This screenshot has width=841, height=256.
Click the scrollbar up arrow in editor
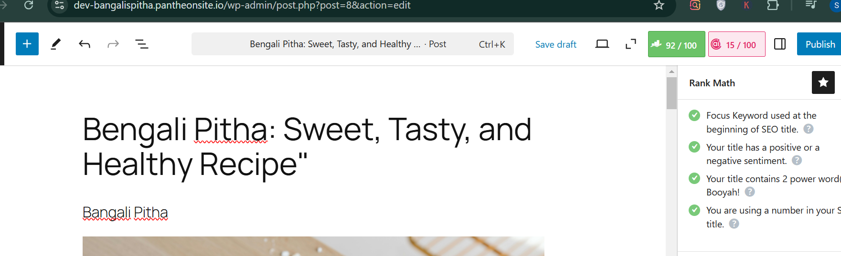[x=671, y=72]
